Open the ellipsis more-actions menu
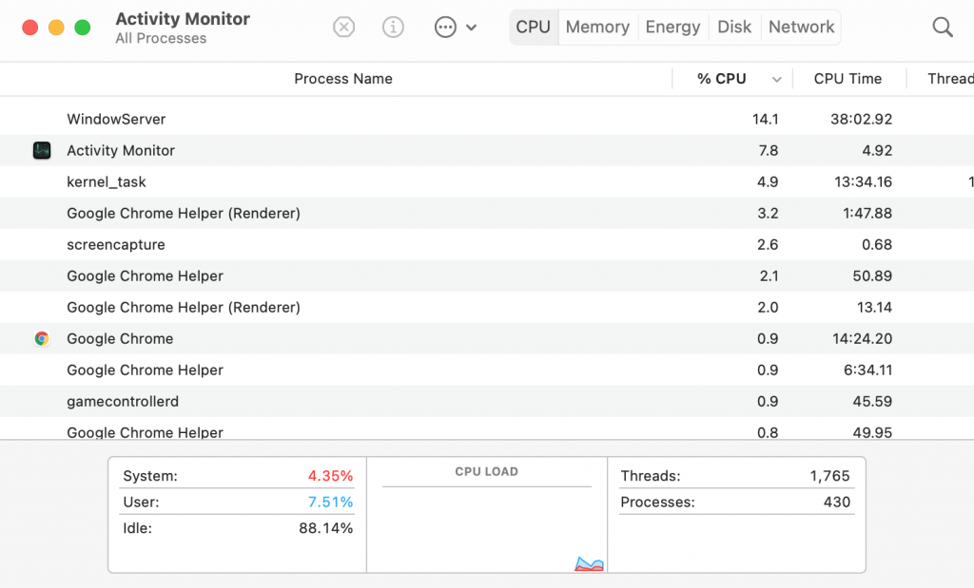Screen dimensions: 974x588 [x=445, y=27]
